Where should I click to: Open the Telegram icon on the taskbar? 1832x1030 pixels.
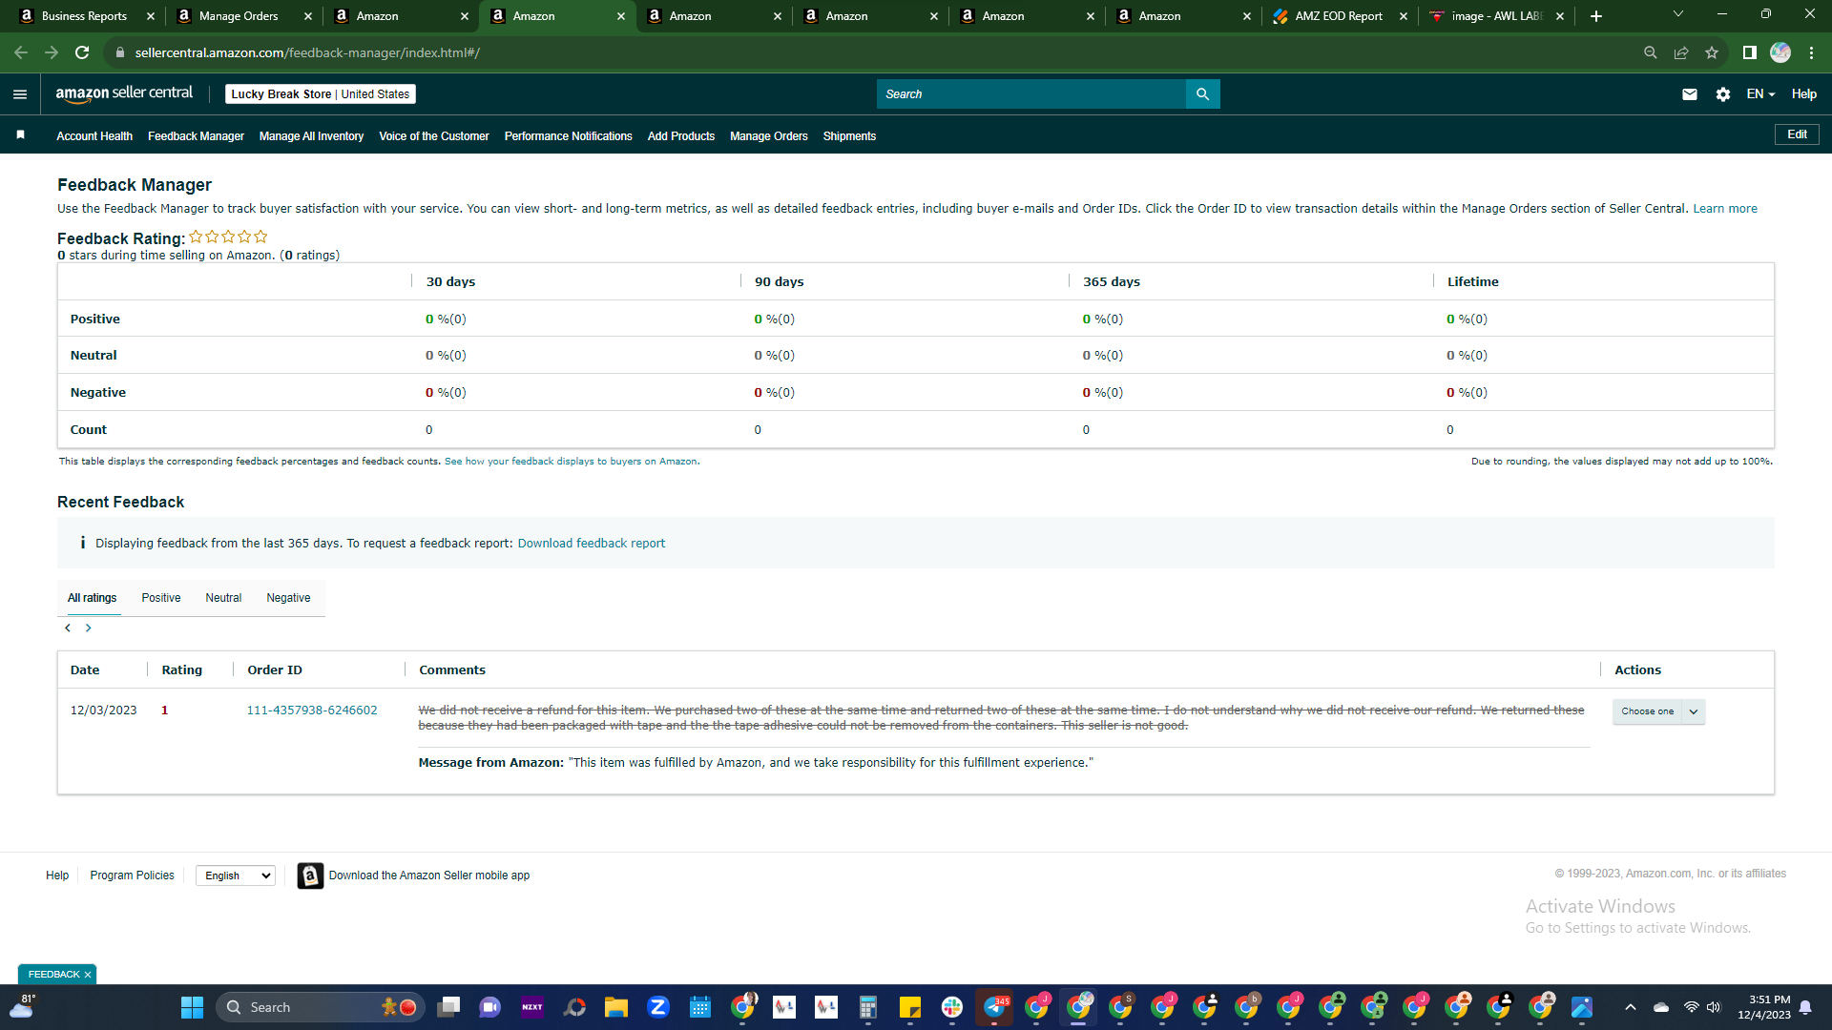pyautogui.click(x=994, y=1007)
